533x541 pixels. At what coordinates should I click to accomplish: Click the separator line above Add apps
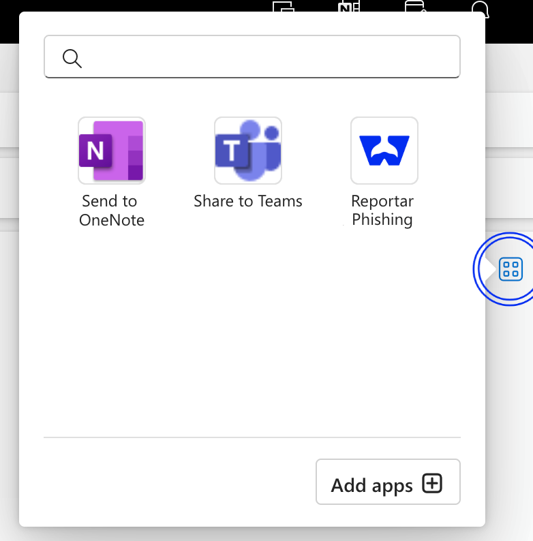click(252, 437)
